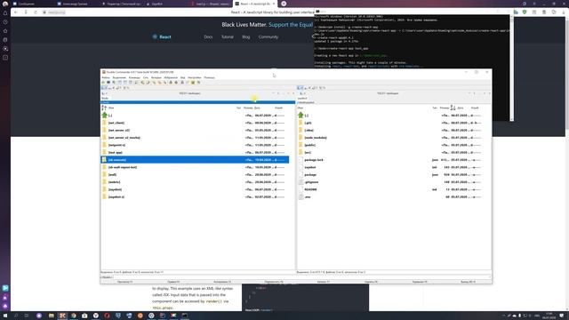
Task: Open the Помощь menu in Double Commander
Action: (209, 77)
